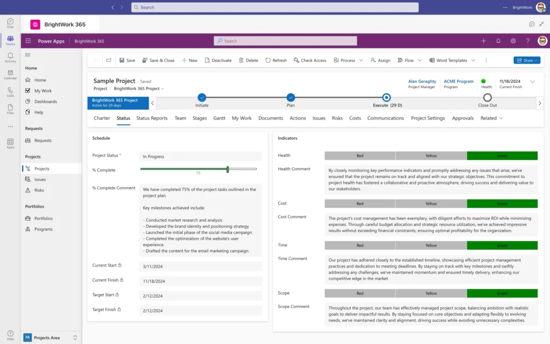Image resolution: width=550 pixels, height=344 pixels.
Task: Click the Project Status field
Action: tap(200, 156)
